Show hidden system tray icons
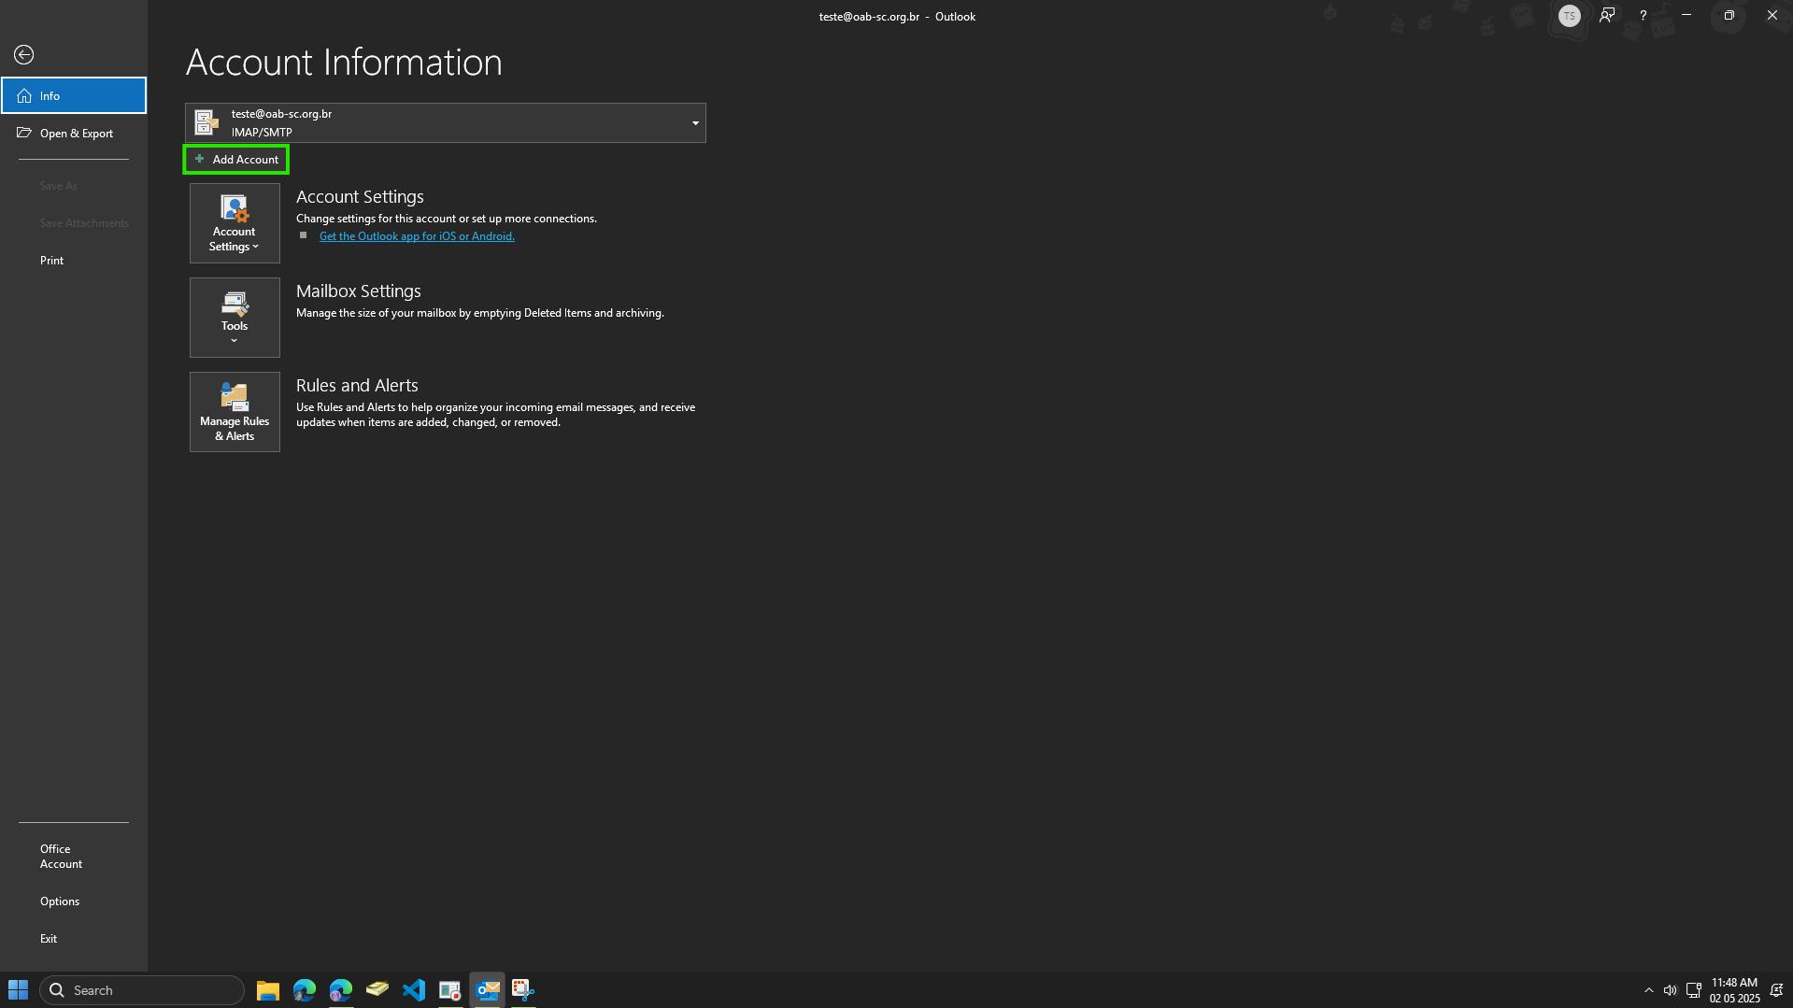Screen dimensions: 1793x1008 (x=1648, y=990)
